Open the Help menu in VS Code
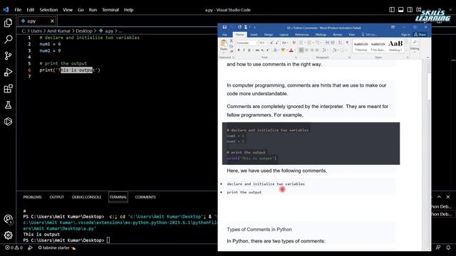 coord(128,9)
